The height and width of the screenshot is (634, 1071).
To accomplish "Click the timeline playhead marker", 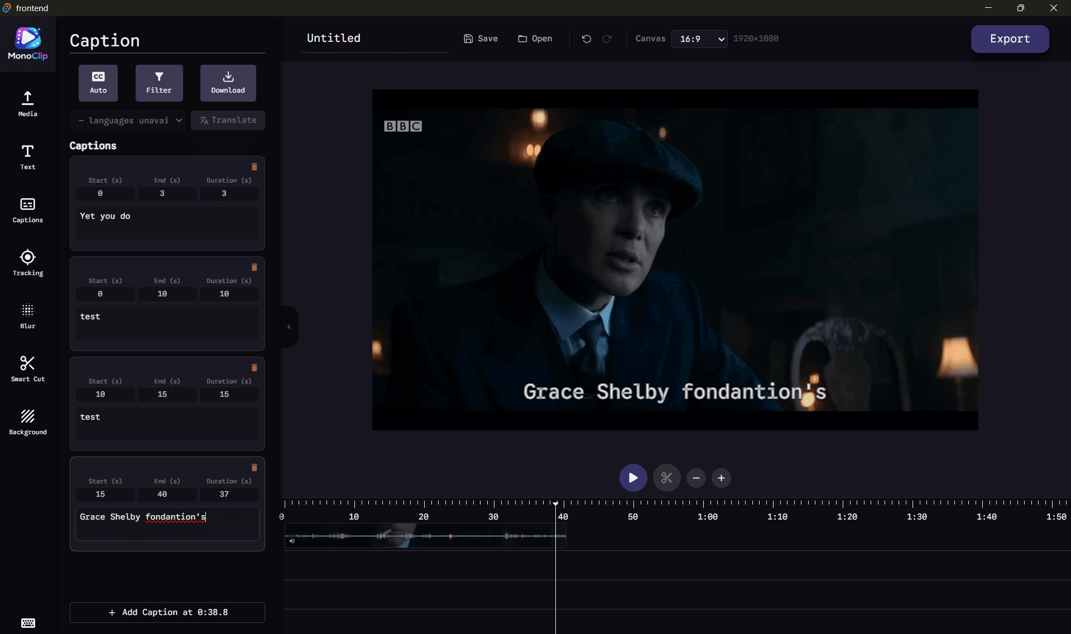I will tap(555, 503).
